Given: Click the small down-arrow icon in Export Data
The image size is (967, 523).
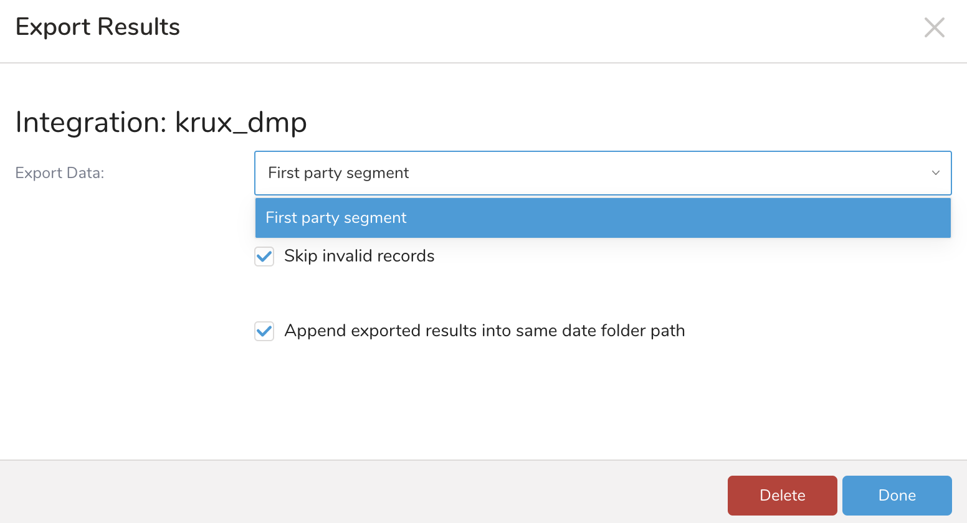Looking at the screenshot, I should coord(935,173).
